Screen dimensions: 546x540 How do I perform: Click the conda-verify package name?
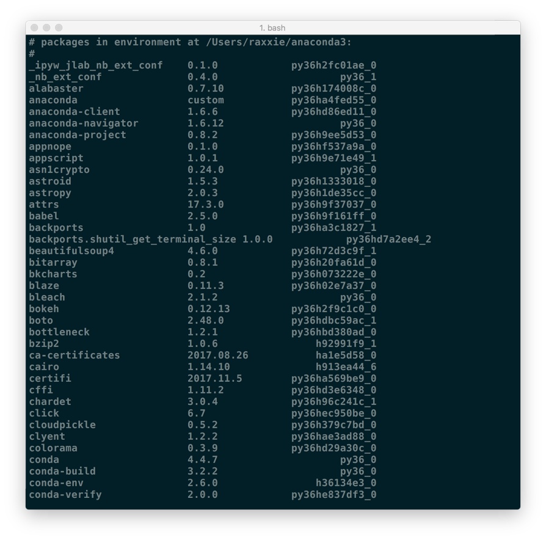(x=65, y=495)
